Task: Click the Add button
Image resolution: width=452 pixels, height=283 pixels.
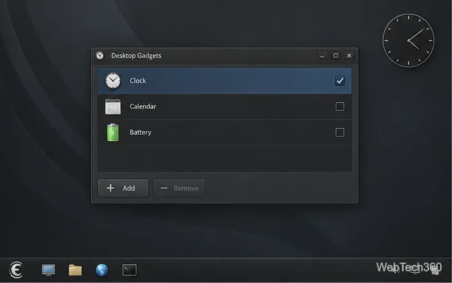Action: click(123, 188)
